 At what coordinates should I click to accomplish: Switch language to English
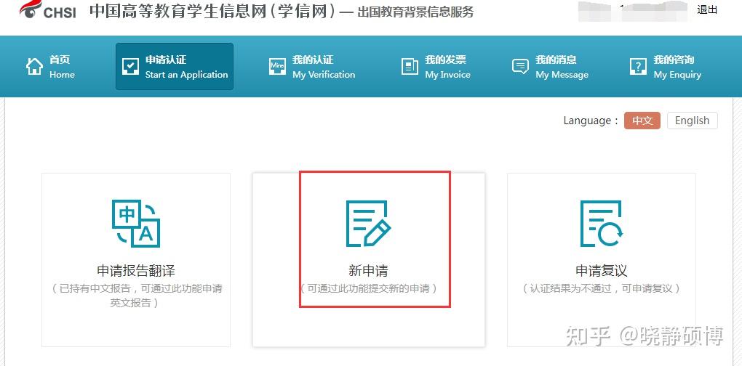click(x=693, y=121)
